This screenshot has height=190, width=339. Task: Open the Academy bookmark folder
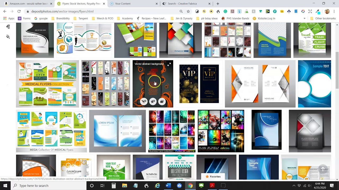click(125, 18)
